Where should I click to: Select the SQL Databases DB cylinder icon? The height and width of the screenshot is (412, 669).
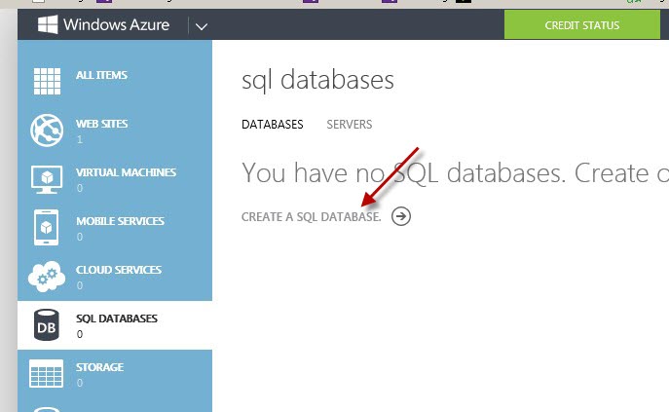(x=46, y=325)
